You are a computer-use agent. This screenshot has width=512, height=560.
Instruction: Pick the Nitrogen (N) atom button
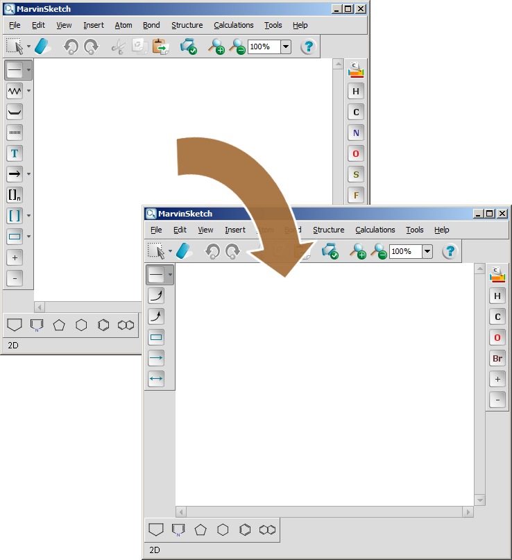coord(356,133)
